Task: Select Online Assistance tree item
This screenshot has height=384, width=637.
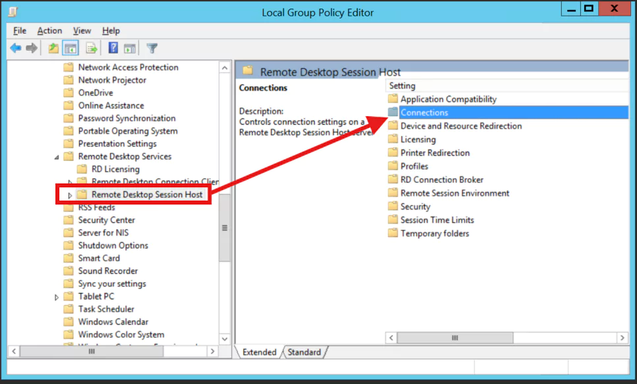Action: coord(111,106)
